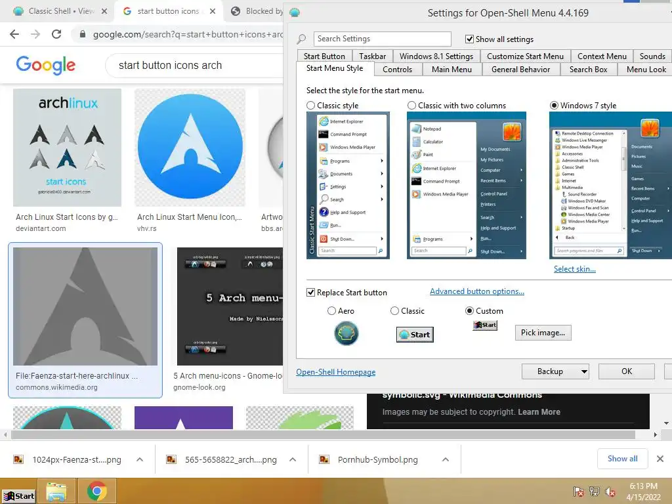Open the Menu Look tab
The image size is (672, 504).
coord(646,70)
